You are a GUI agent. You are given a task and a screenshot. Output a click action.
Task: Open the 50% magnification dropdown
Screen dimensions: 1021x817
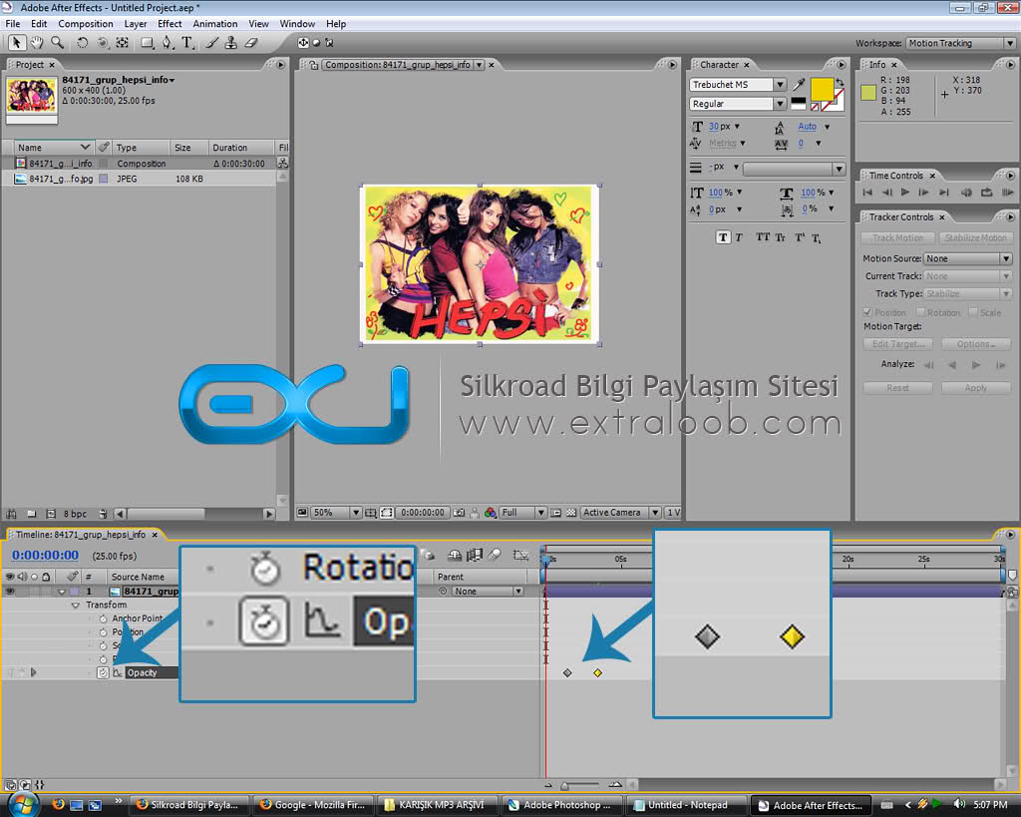click(x=336, y=513)
